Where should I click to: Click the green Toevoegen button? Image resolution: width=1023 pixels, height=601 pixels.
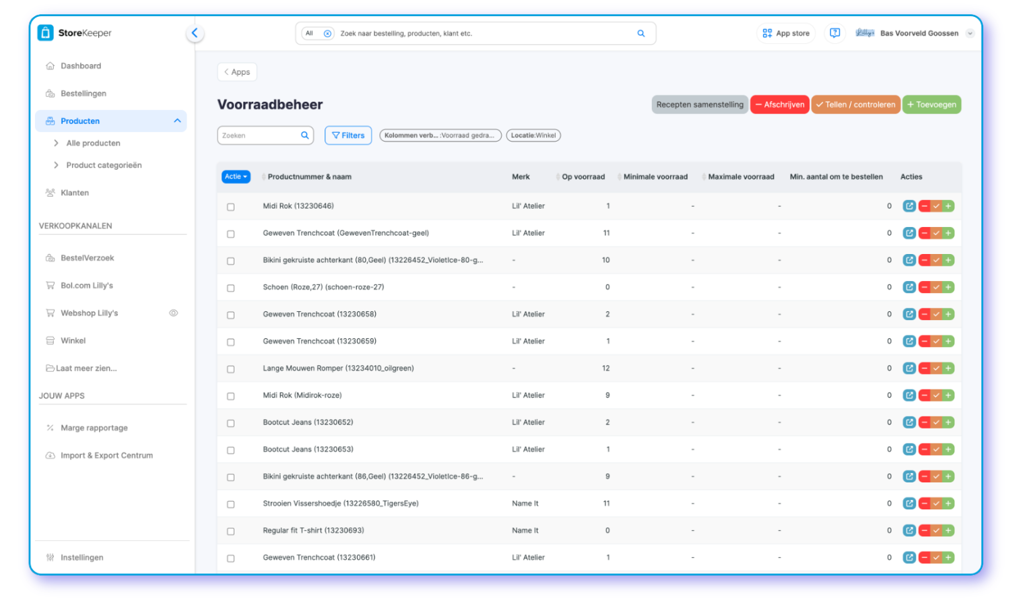coord(932,104)
